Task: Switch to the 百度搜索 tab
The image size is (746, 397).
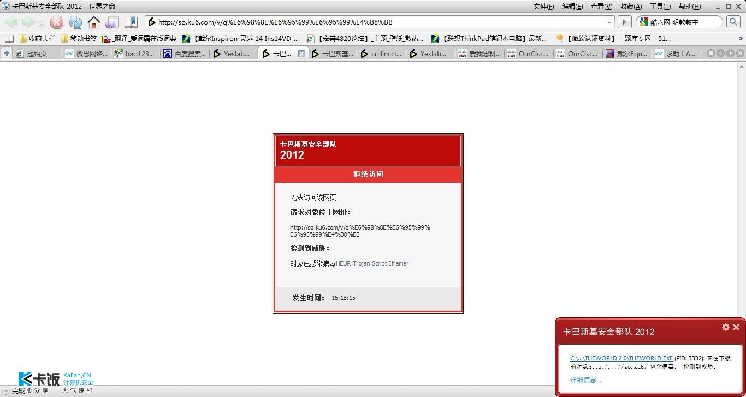Action: click(x=185, y=53)
